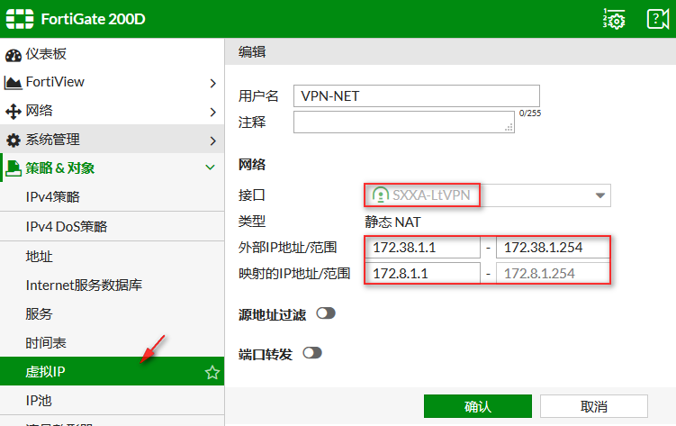
Task: Collapse the 策略 & 对象 section chevron
Action: pyautogui.click(x=211, y=168)
